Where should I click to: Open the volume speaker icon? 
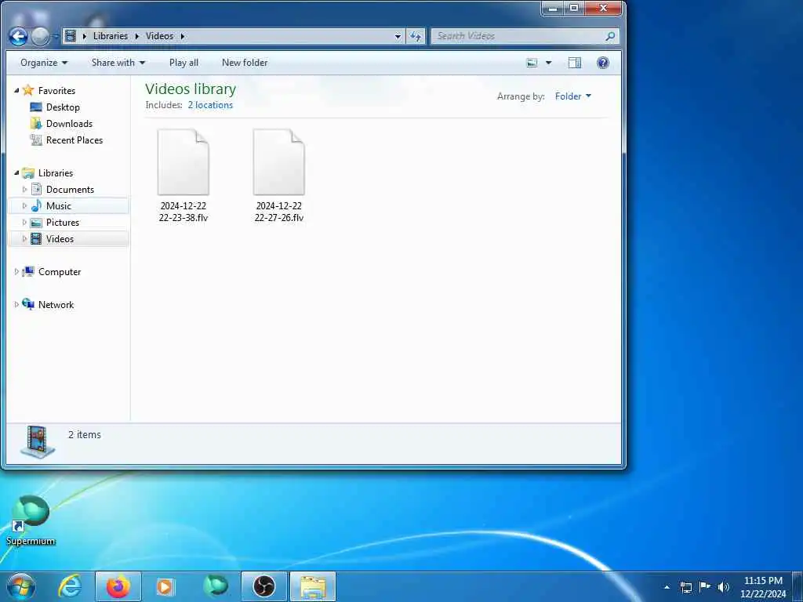point(723,587)
